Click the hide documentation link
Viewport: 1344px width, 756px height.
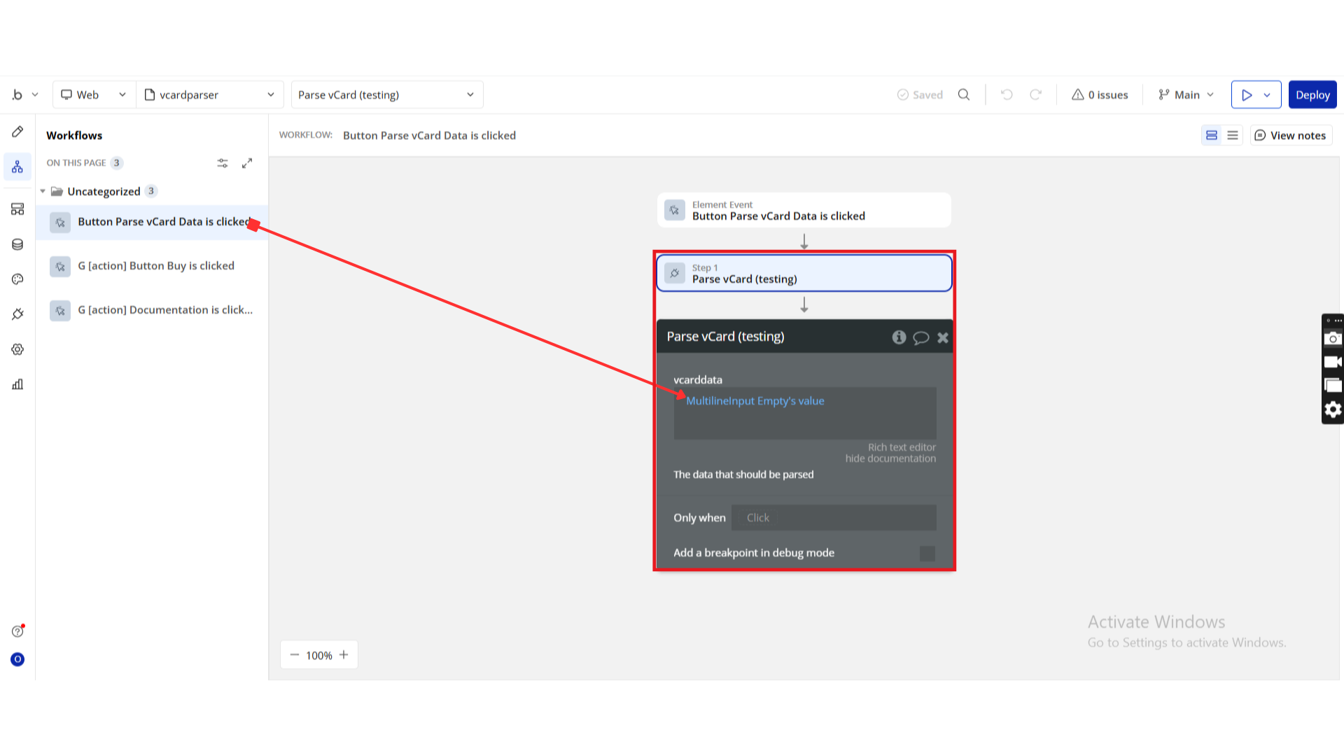coord(890,458)
